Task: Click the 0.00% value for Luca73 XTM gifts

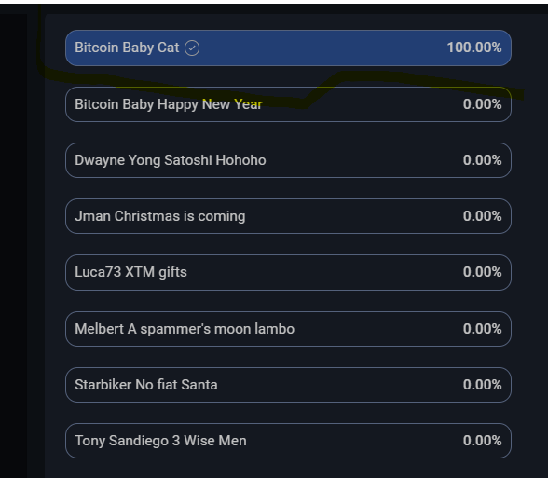Action: [x=483, y=272]
